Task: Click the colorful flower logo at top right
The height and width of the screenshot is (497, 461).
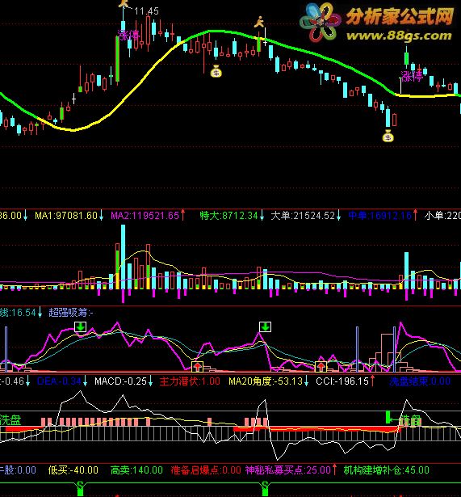Action: 321,22
